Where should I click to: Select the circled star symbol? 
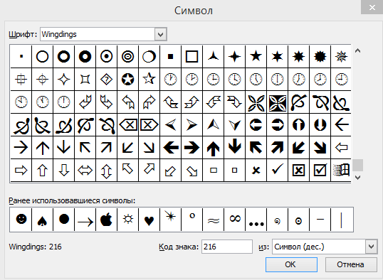pyautogui.click(x=127, y=80)
